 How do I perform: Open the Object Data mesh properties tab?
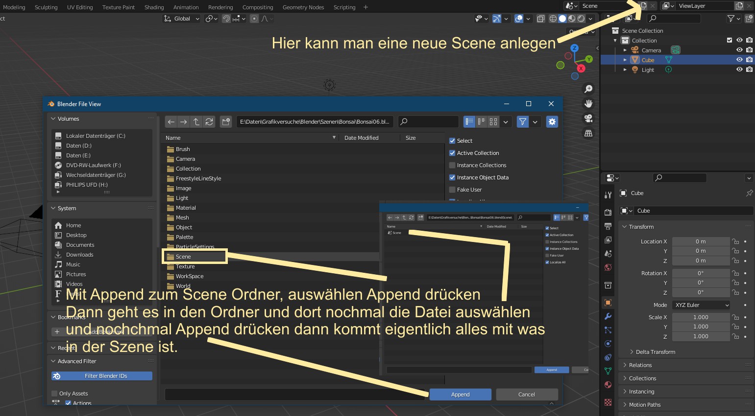pyautogui.click(x=608, y=371)
